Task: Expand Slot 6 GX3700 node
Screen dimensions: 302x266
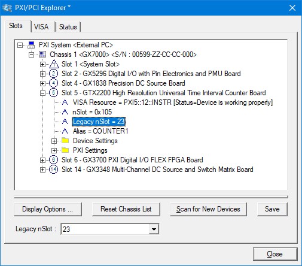Action: 42,160
